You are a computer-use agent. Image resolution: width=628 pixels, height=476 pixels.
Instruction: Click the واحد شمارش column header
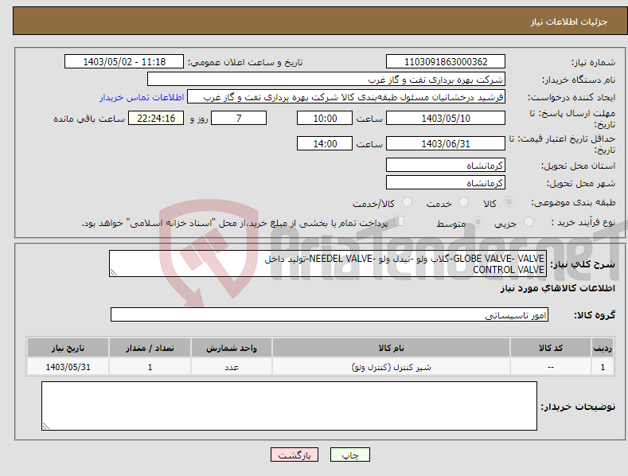(x=232, y=348)
